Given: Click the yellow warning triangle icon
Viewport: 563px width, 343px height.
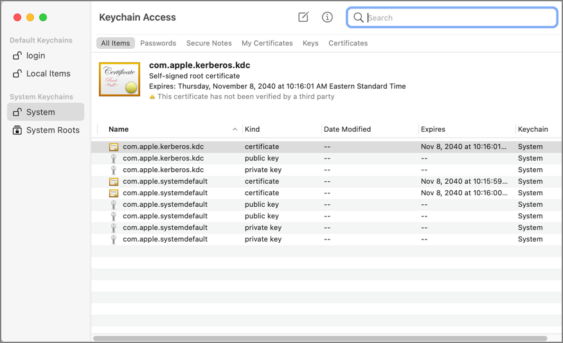Looking at the screenshot, I should 152,96.
